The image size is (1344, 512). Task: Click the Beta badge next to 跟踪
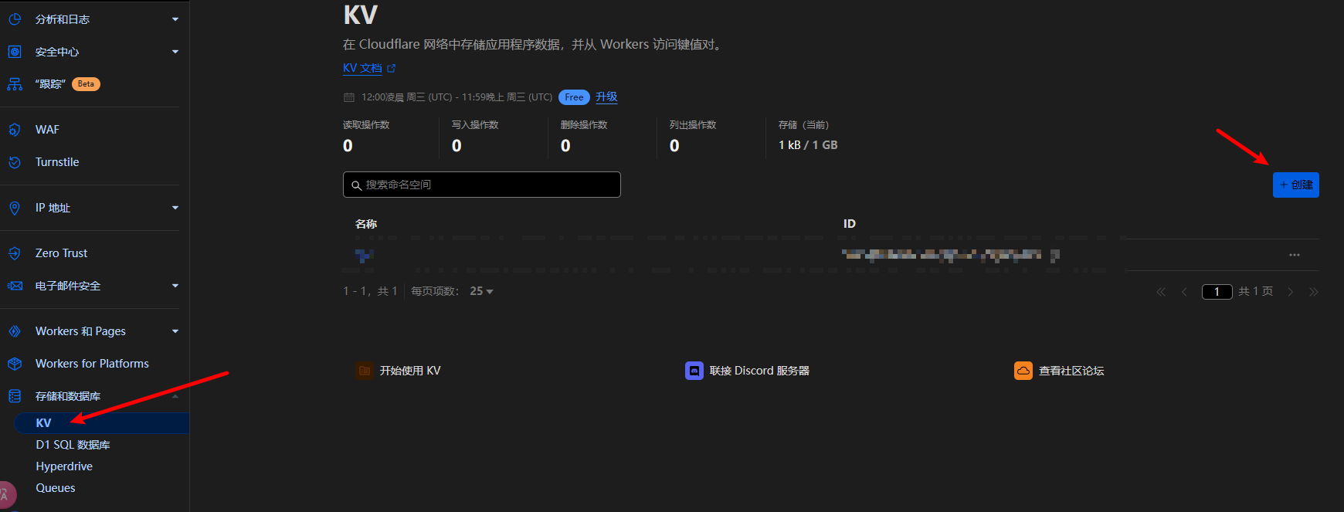pos(86,84)
